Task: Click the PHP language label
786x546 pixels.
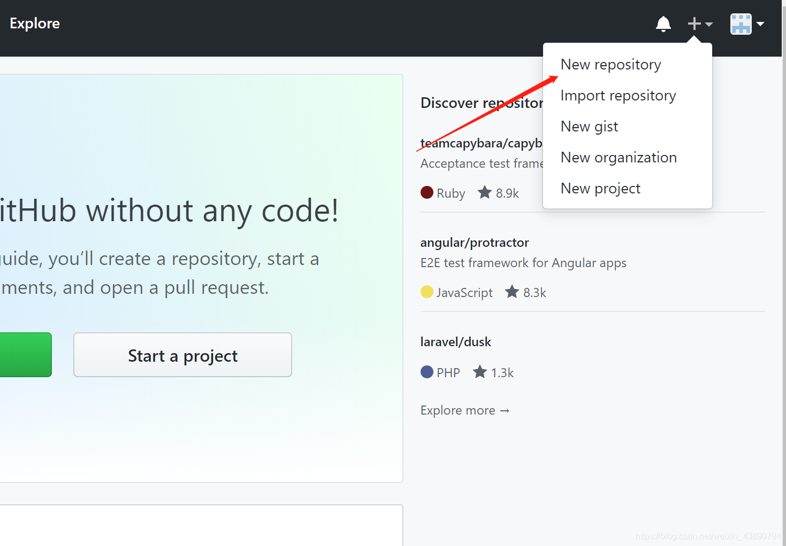Action: 448,373
